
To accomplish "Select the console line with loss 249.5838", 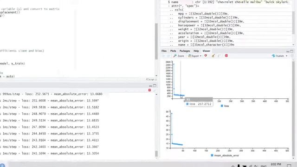I will [49, 107].
